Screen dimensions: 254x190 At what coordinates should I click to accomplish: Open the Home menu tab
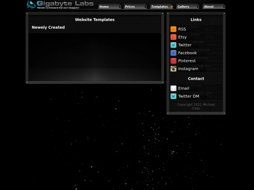pyautogui.click(x=110, y=7)
